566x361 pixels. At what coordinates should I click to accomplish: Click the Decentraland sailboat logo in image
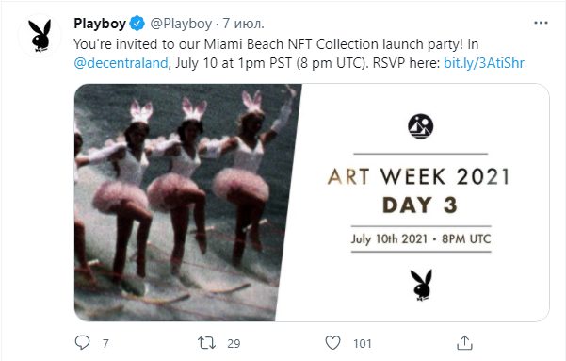pyautogui.click(x=421, y=126)
